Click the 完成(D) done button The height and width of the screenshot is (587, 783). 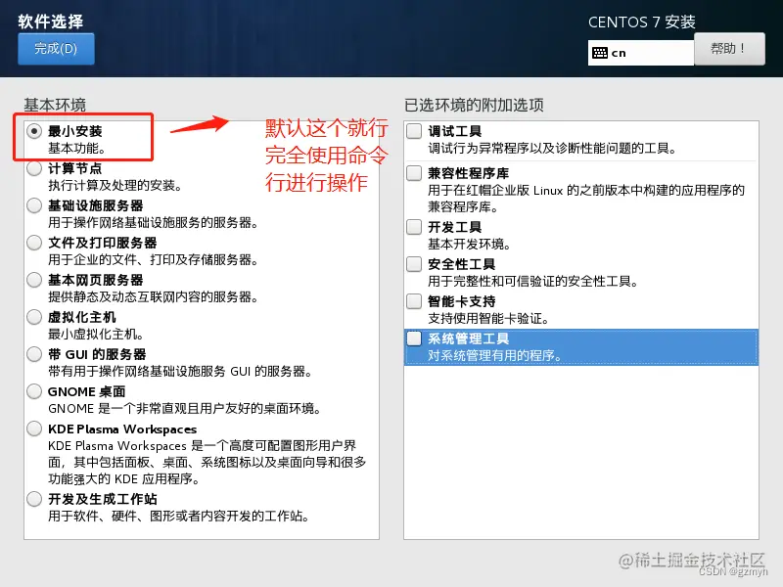56,49
